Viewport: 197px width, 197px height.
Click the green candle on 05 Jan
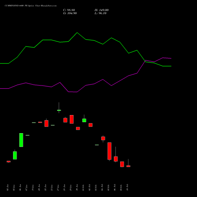tap(15, 155)
